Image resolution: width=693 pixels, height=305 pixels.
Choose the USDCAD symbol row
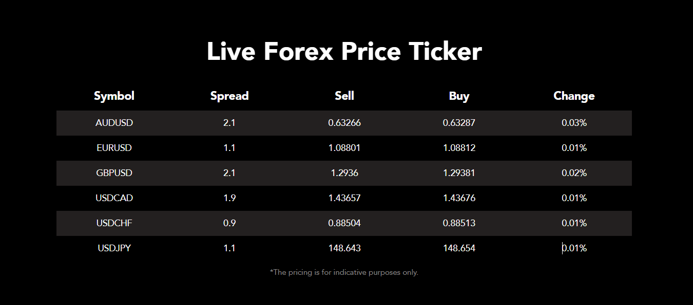click(114, 198)
